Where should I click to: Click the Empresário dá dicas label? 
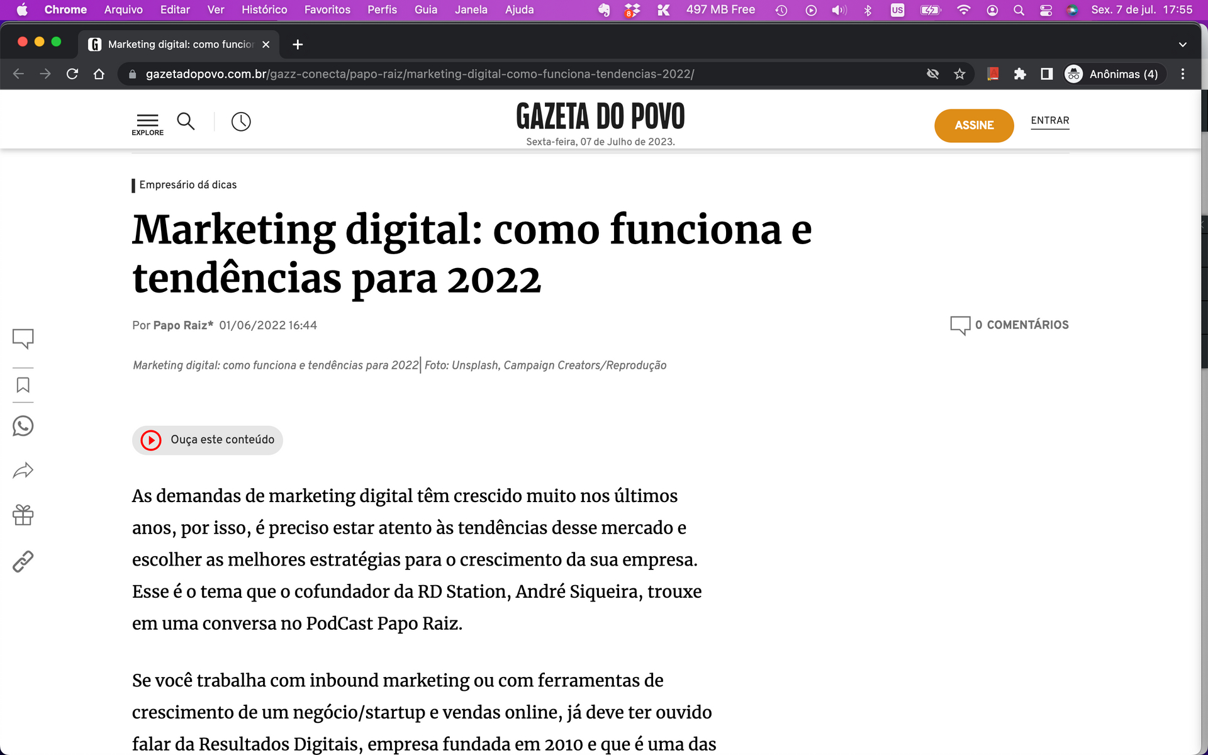tap(188, 185)
